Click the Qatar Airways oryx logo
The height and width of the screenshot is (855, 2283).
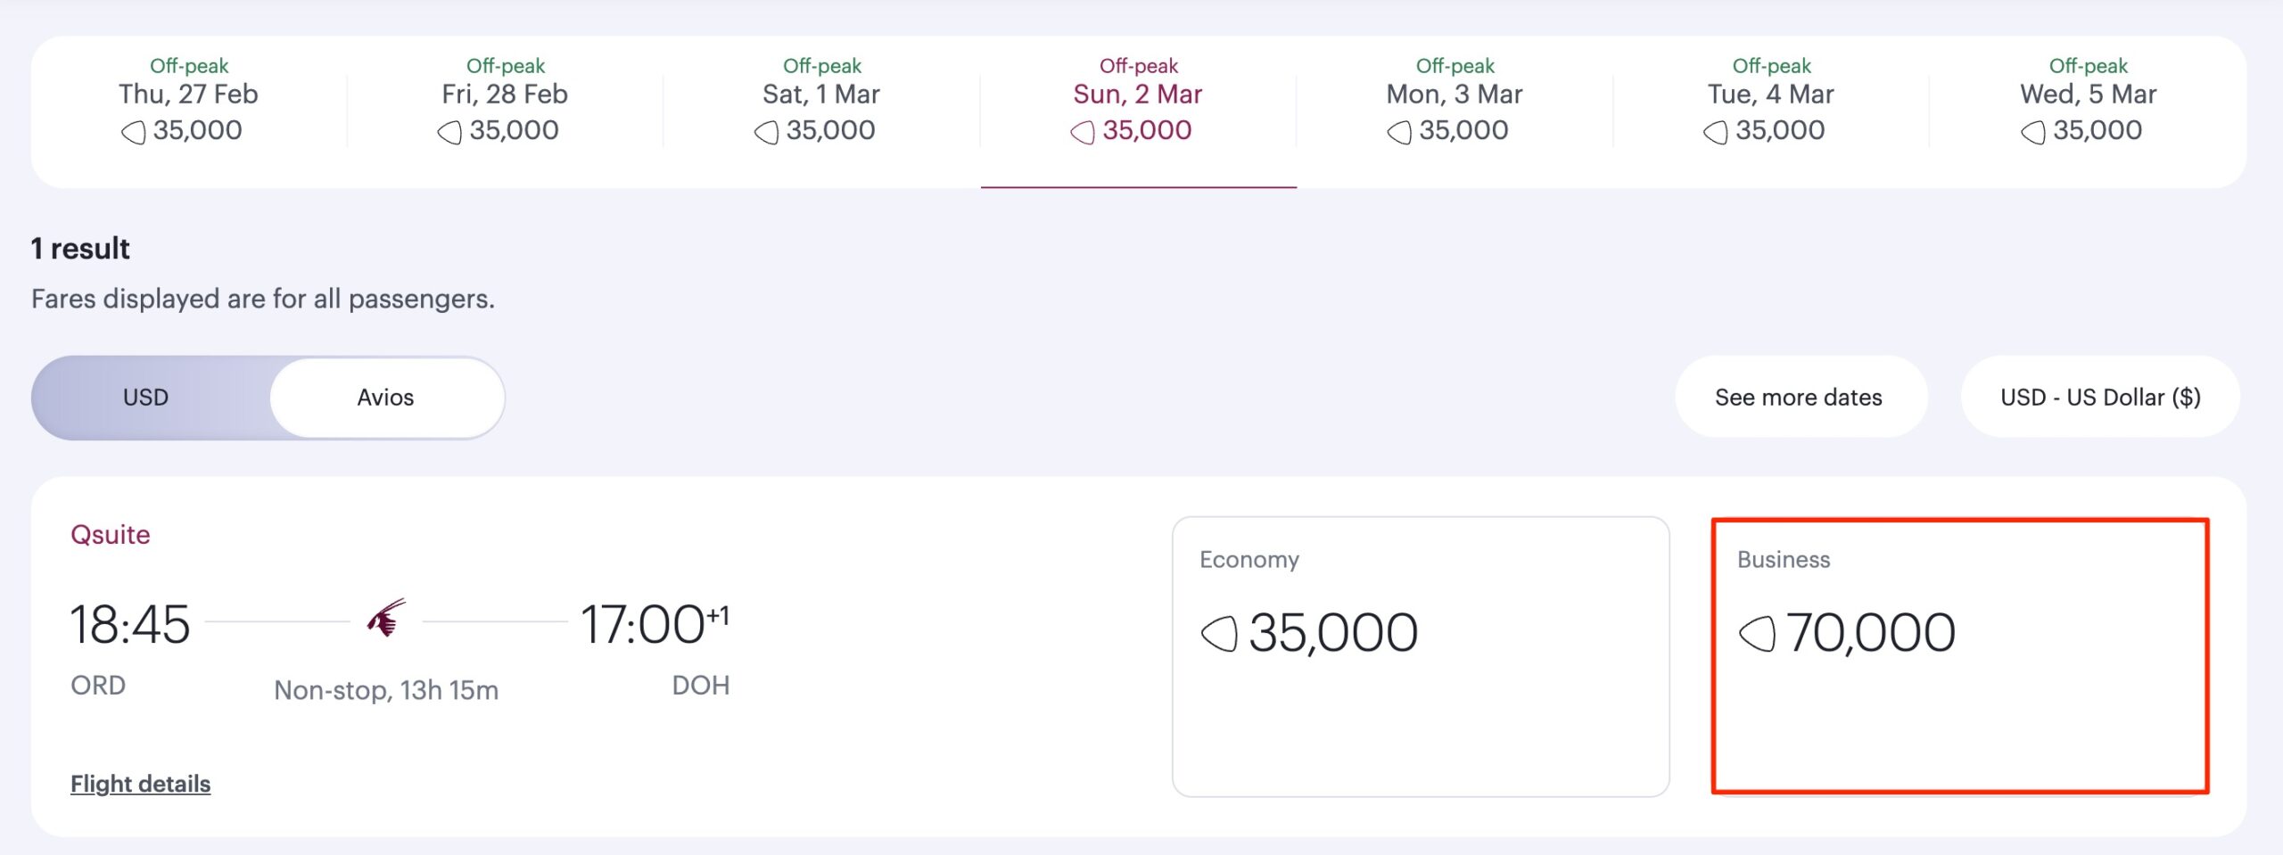click(386, 618)
